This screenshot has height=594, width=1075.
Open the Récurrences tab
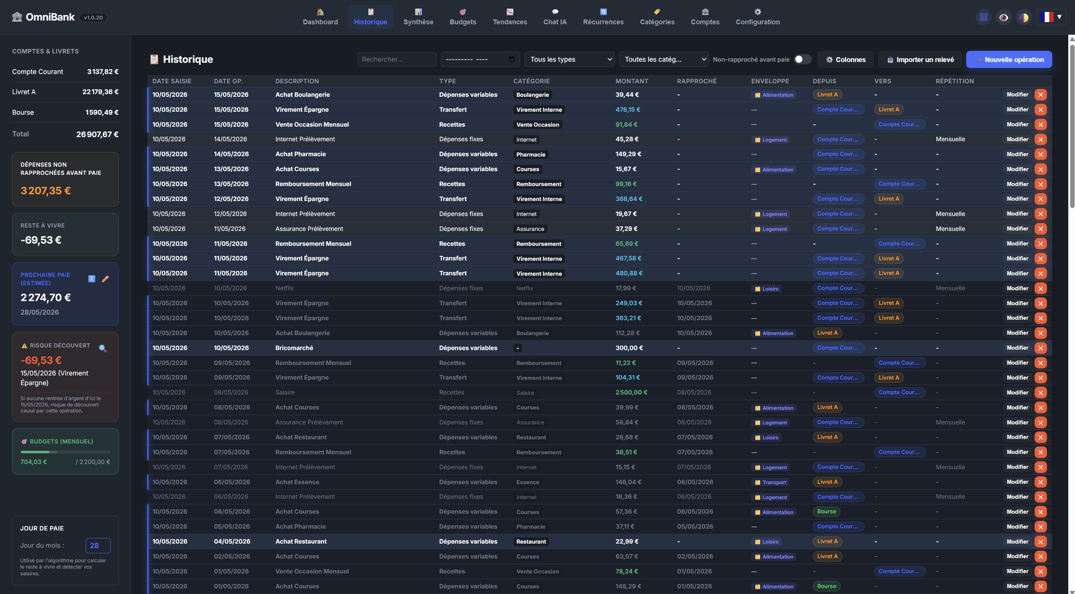[603, 17]
